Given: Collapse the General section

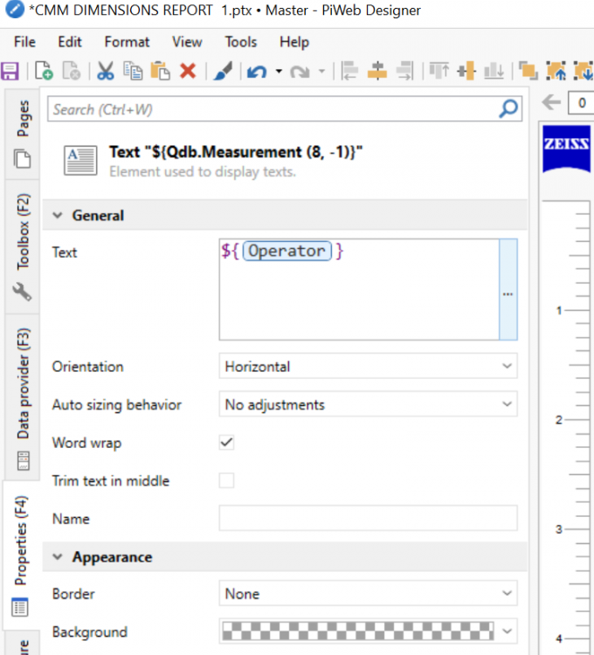Looking at the screenshot, I should [59, 216].
